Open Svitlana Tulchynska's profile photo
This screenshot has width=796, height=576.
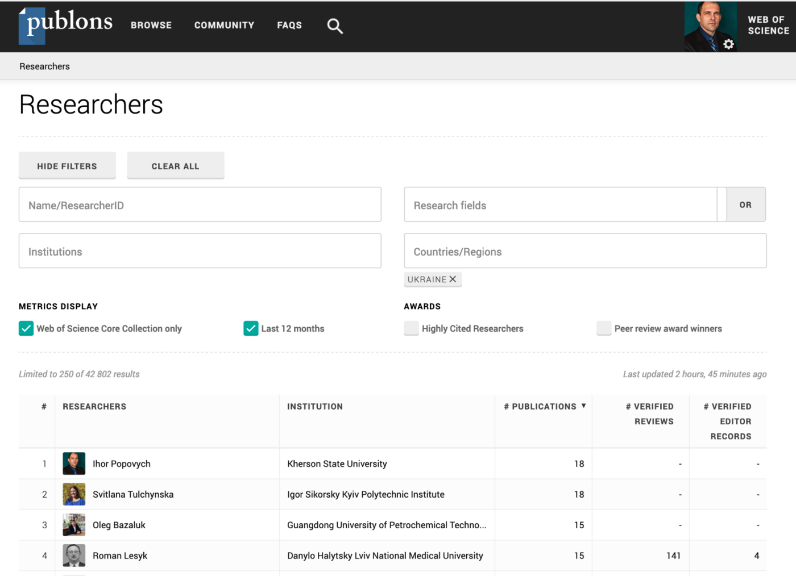point(74,494)
